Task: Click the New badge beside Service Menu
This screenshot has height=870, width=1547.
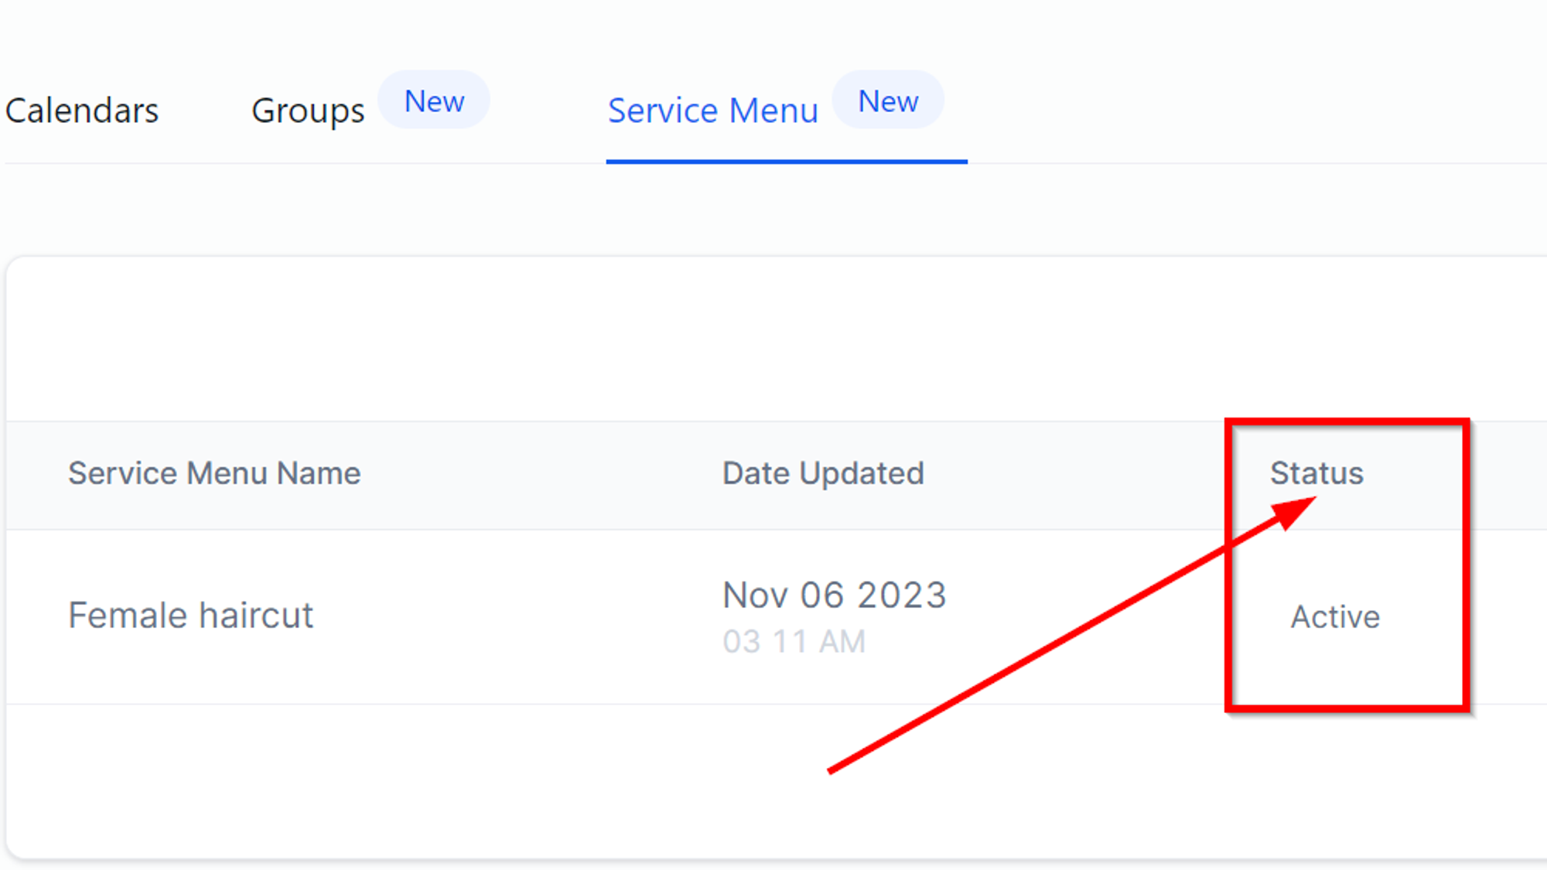Action: [888, 101]
